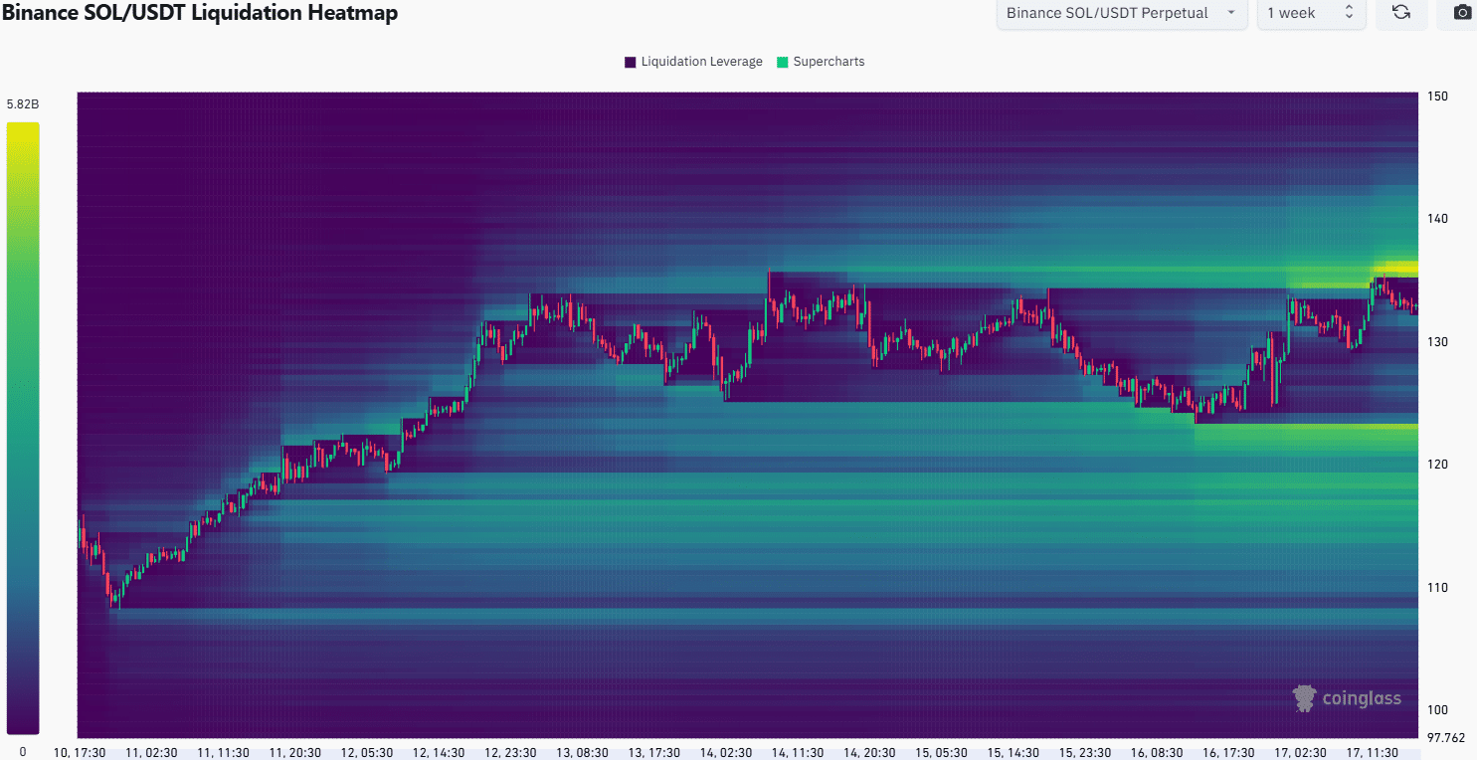1477x760 pixels.
Task: Expand the market pair dropdown menu
Action: click(1122, 13)
